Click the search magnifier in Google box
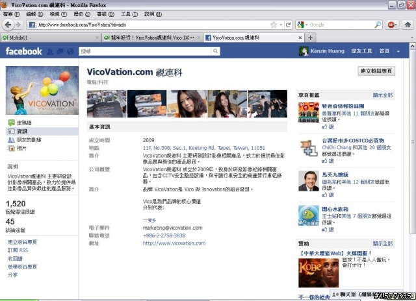Image resolution: width=416 pixels, height=301 pixels. click(x=378, y=25)
